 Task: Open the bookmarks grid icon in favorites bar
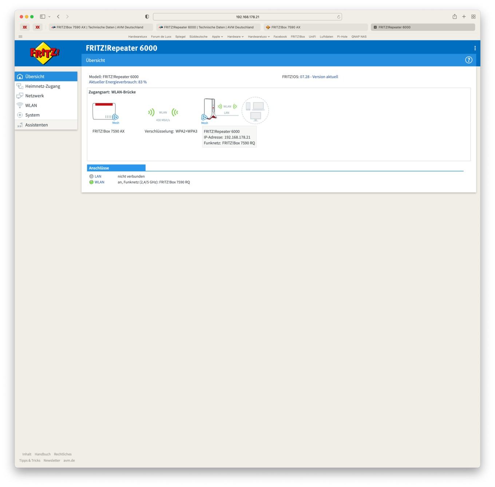pyautogui.click(x=20, y=37)
